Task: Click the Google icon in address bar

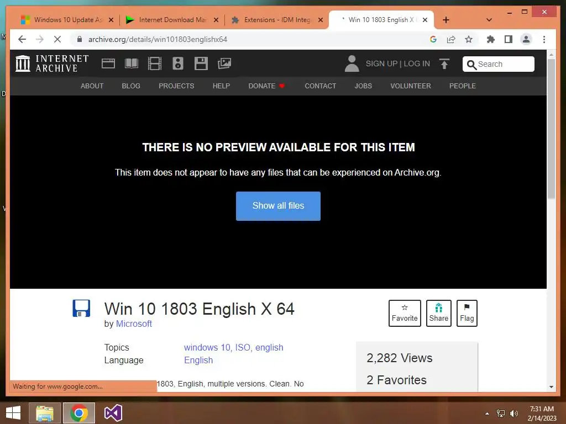Action: click(433, 39)
